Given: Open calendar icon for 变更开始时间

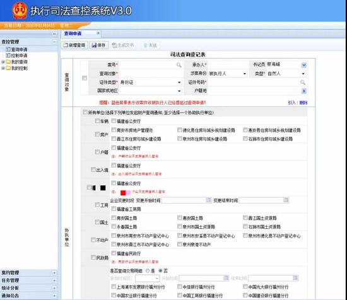Looking at the screenshot, I should pyautogui.click(x=208, y=200).
